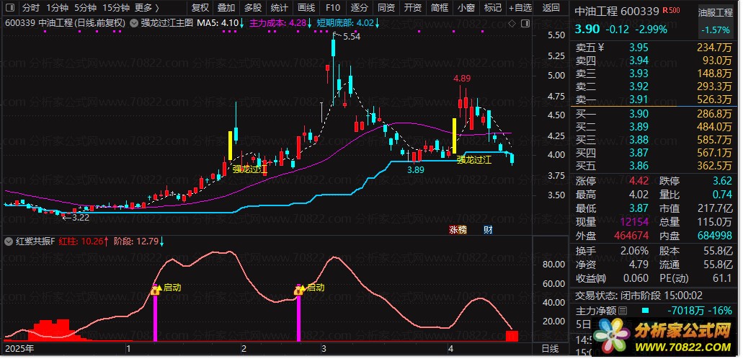
Task: Open the 油服工程 sector box
Action: point(716,22)
